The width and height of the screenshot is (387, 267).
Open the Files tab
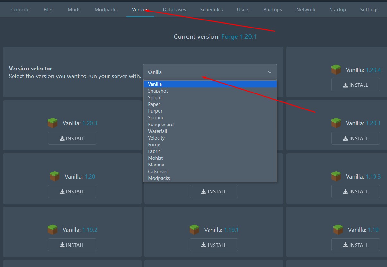[48, 9]
